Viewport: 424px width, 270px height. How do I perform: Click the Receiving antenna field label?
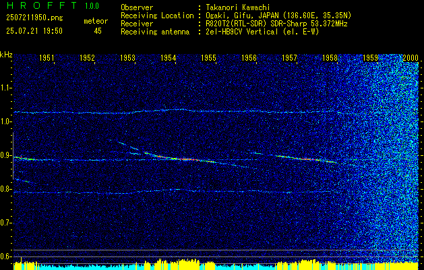[x=155, y=32]
